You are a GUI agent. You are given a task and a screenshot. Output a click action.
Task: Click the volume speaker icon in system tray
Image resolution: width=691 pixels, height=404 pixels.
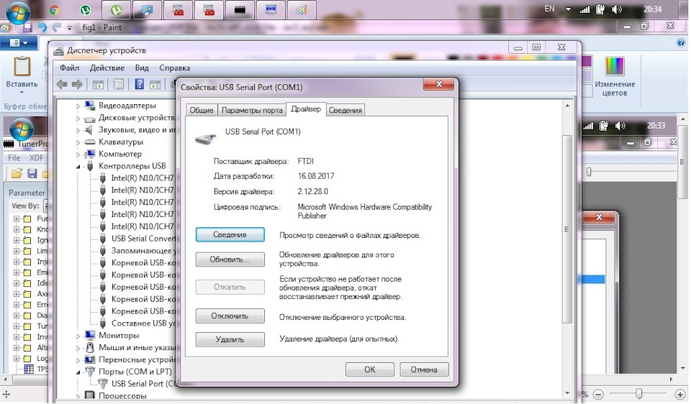coord(617,9)
